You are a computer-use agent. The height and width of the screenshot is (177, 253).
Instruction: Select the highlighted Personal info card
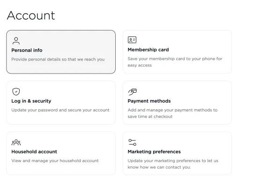(61, 52)
